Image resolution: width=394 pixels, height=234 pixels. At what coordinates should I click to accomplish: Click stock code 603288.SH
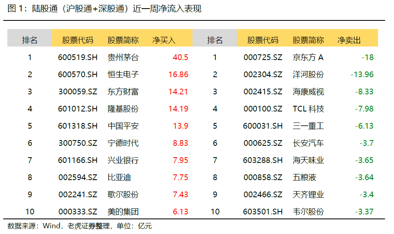click(263, 160)
